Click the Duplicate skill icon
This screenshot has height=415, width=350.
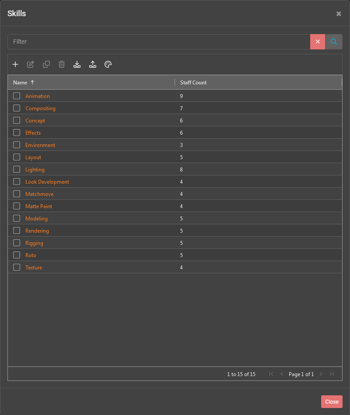click(46, 64)
